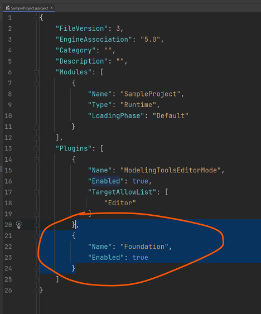Viewport: 261px width, 314px height.
Task: Click the file icon on SampleProject.uproject tab
Action: [x=8, y=8]
